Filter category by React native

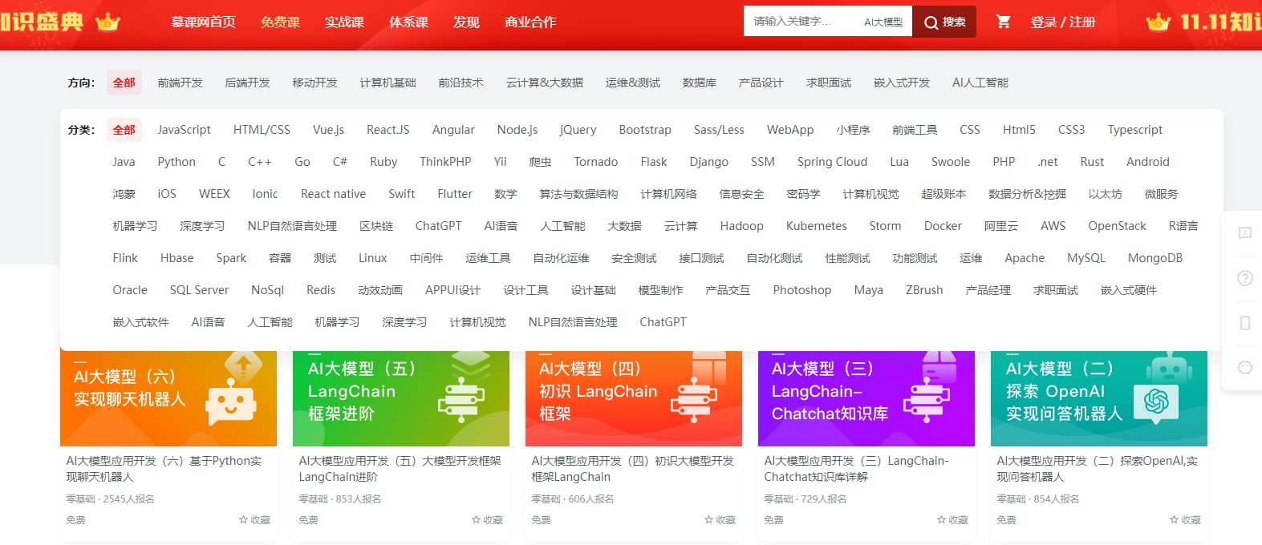point(333,194)
